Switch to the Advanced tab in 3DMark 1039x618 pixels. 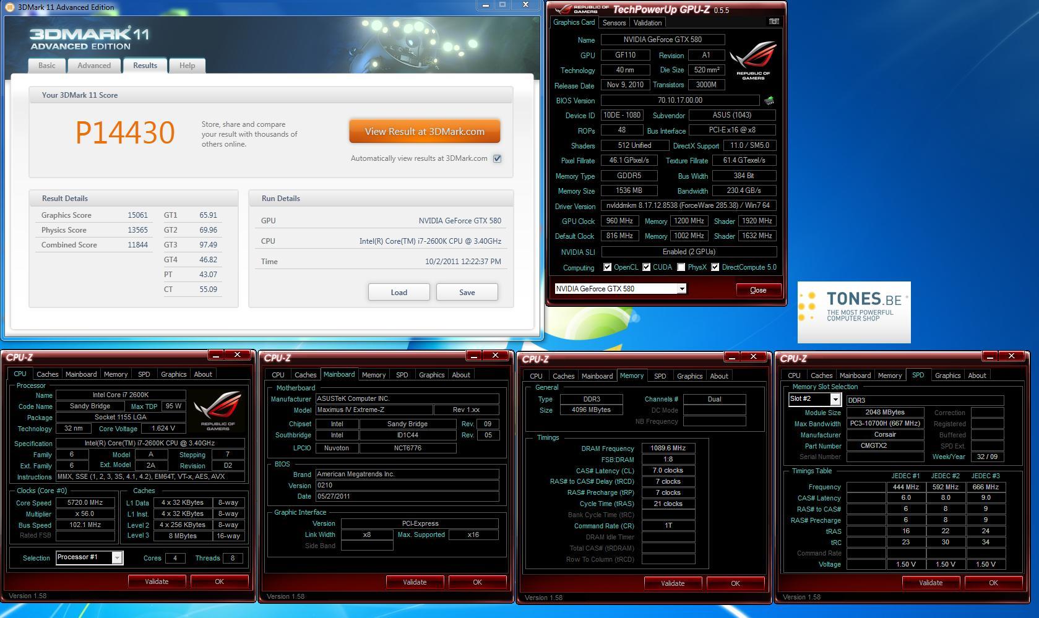(94, 66)
